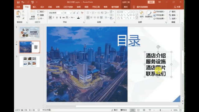Expand the Shape Outline (形状轮廓) dropdown
This screenshot has width=199, height=112.
click(x=165, y=15)
